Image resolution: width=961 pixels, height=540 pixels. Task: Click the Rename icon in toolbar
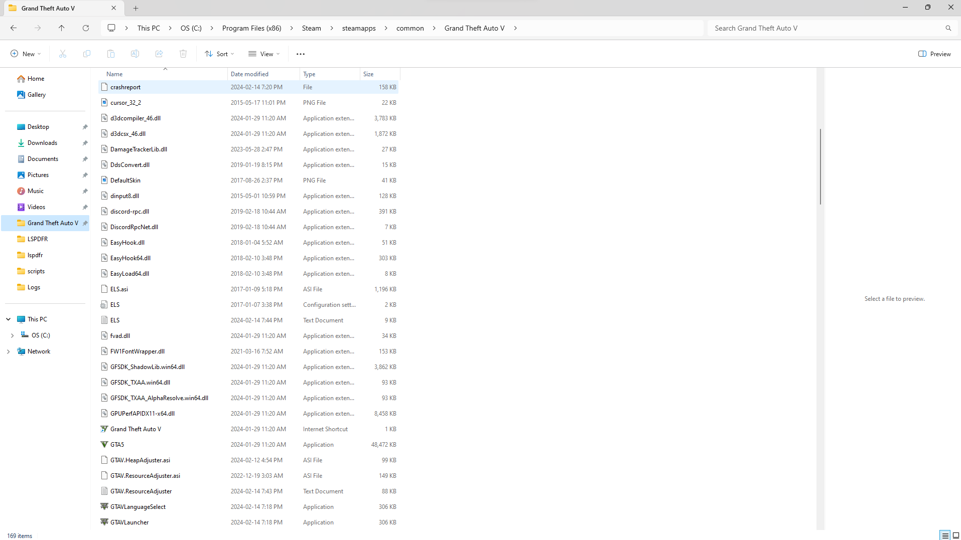pyautogui.click(x=135, y=54)
